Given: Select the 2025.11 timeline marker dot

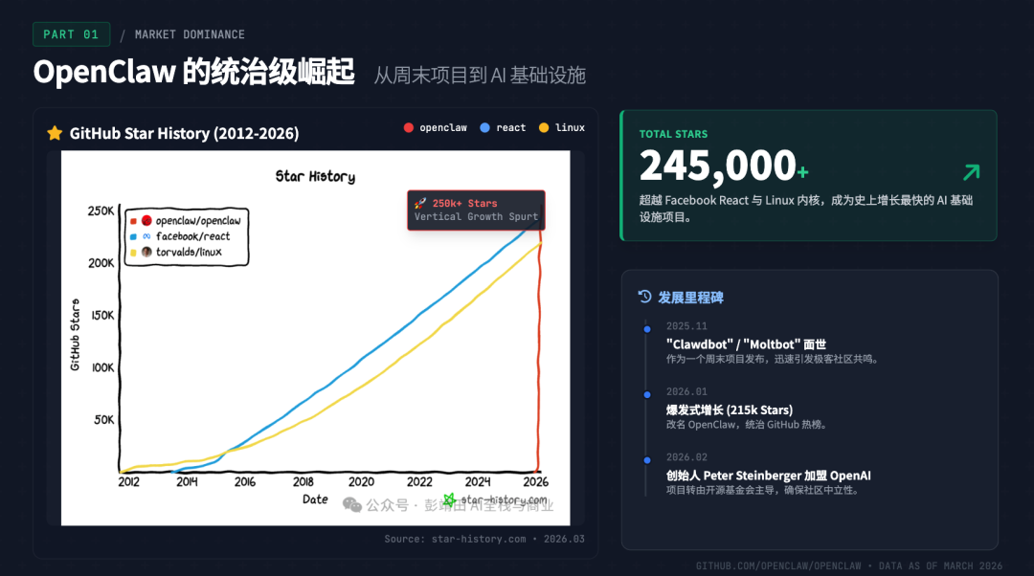Looking at the screenshot, I should point(647,329).
